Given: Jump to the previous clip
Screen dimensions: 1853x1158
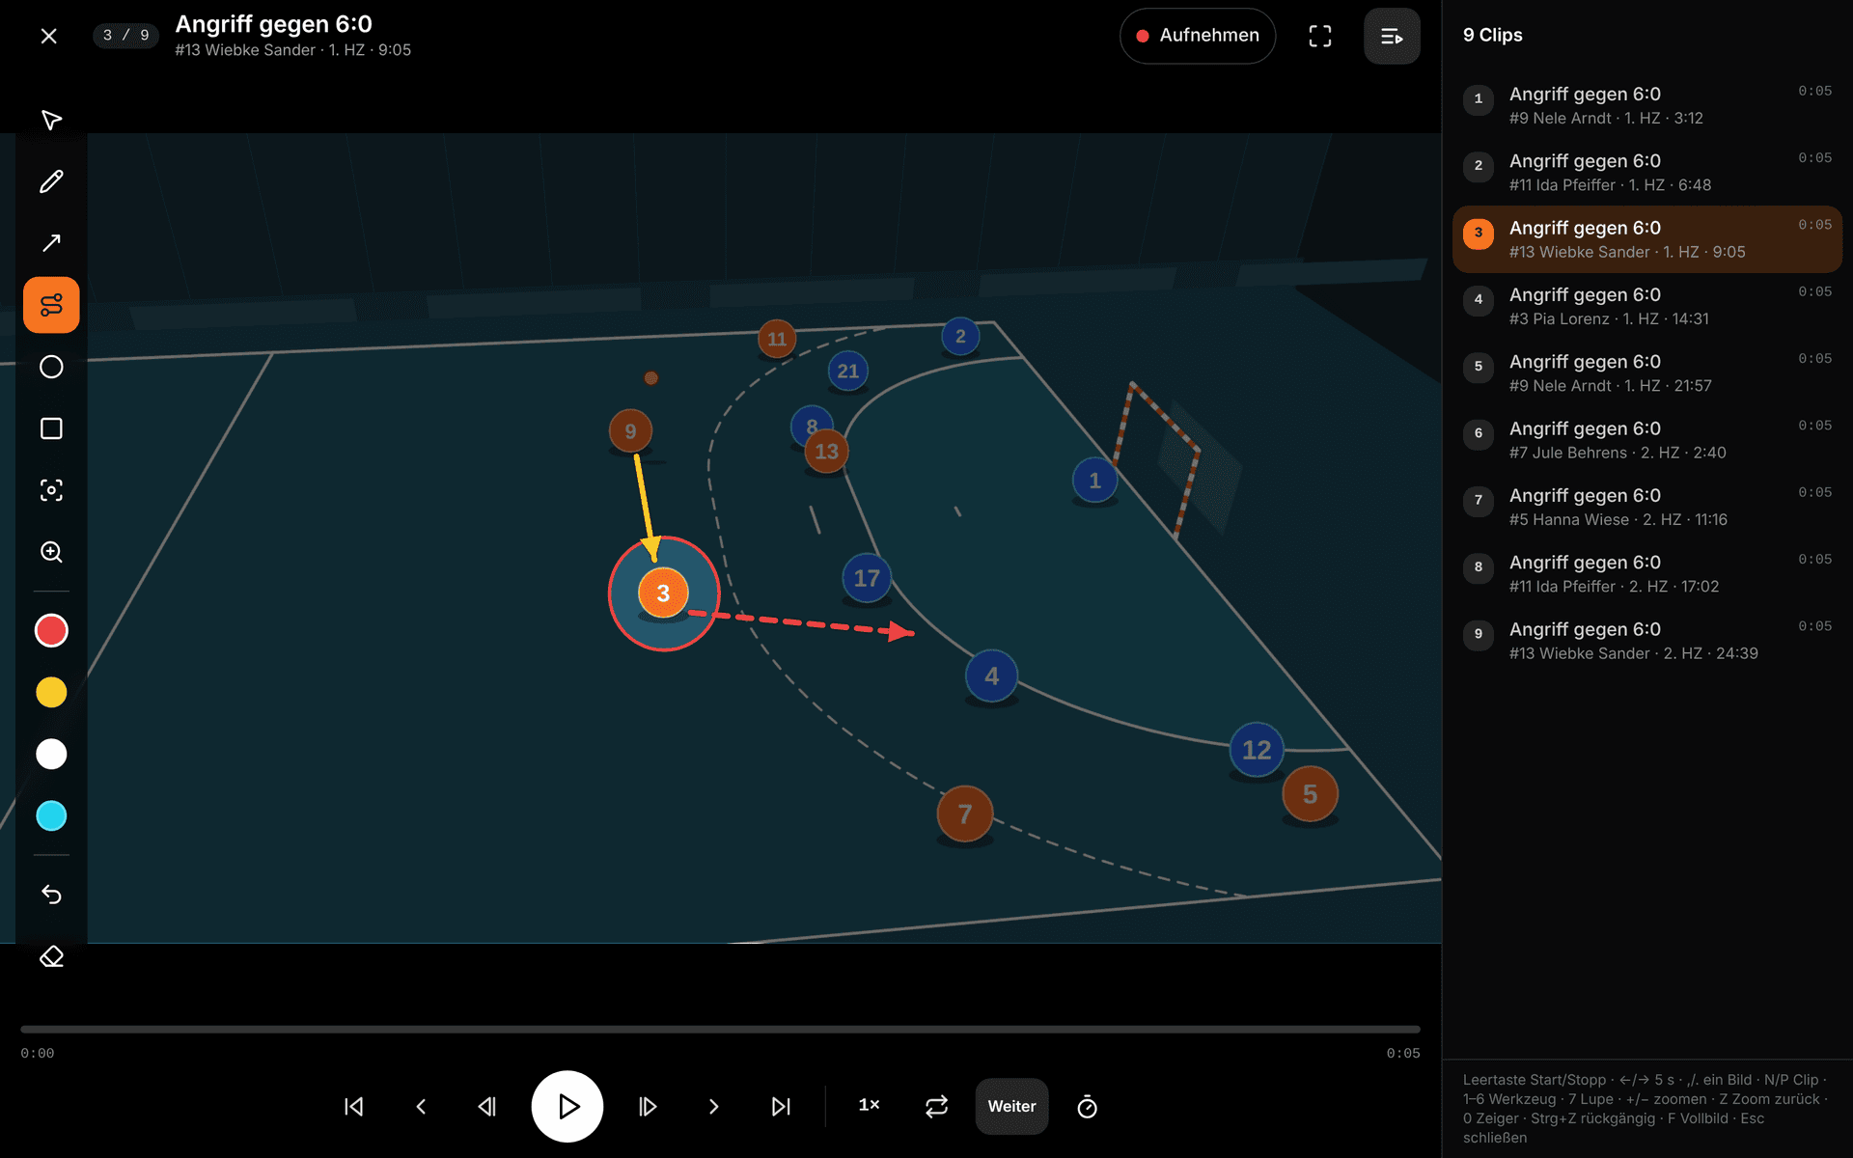Looking at the screenshot, I should tap(354, 1107).
